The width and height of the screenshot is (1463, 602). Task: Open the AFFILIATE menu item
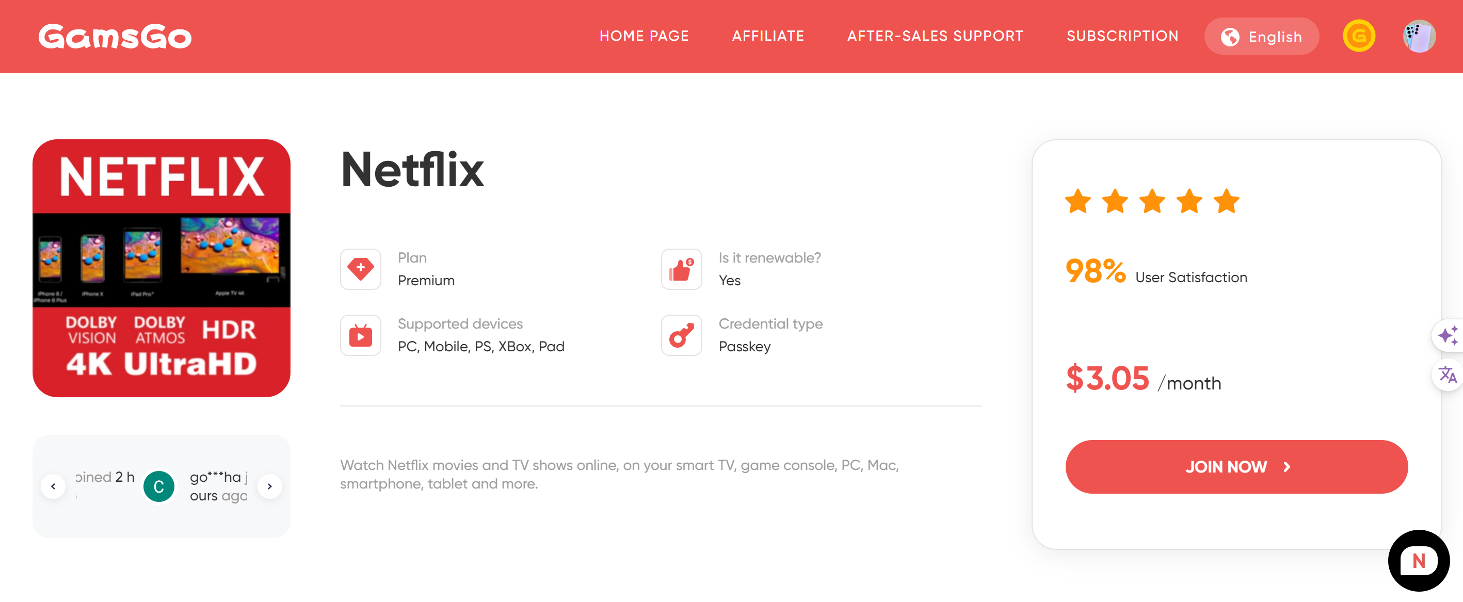click(x=768, y=36)
